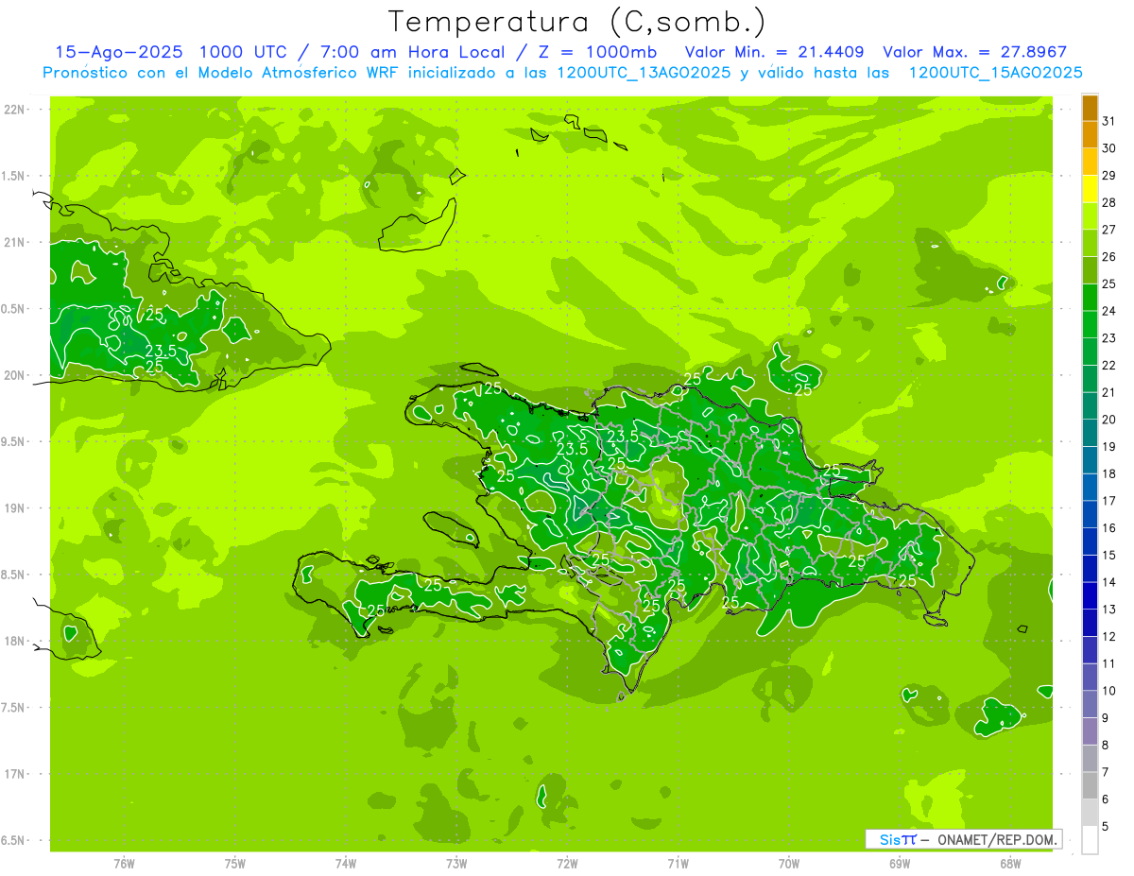Image resolution: width=1134 pixels, height=876 pixels.
Task: Click the '76W' longitude axis label
Action: pos(124,863)
